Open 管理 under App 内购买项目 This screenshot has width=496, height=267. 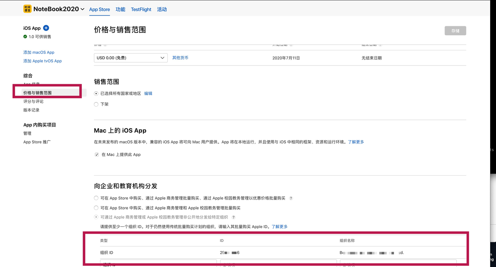coord(27,133)
